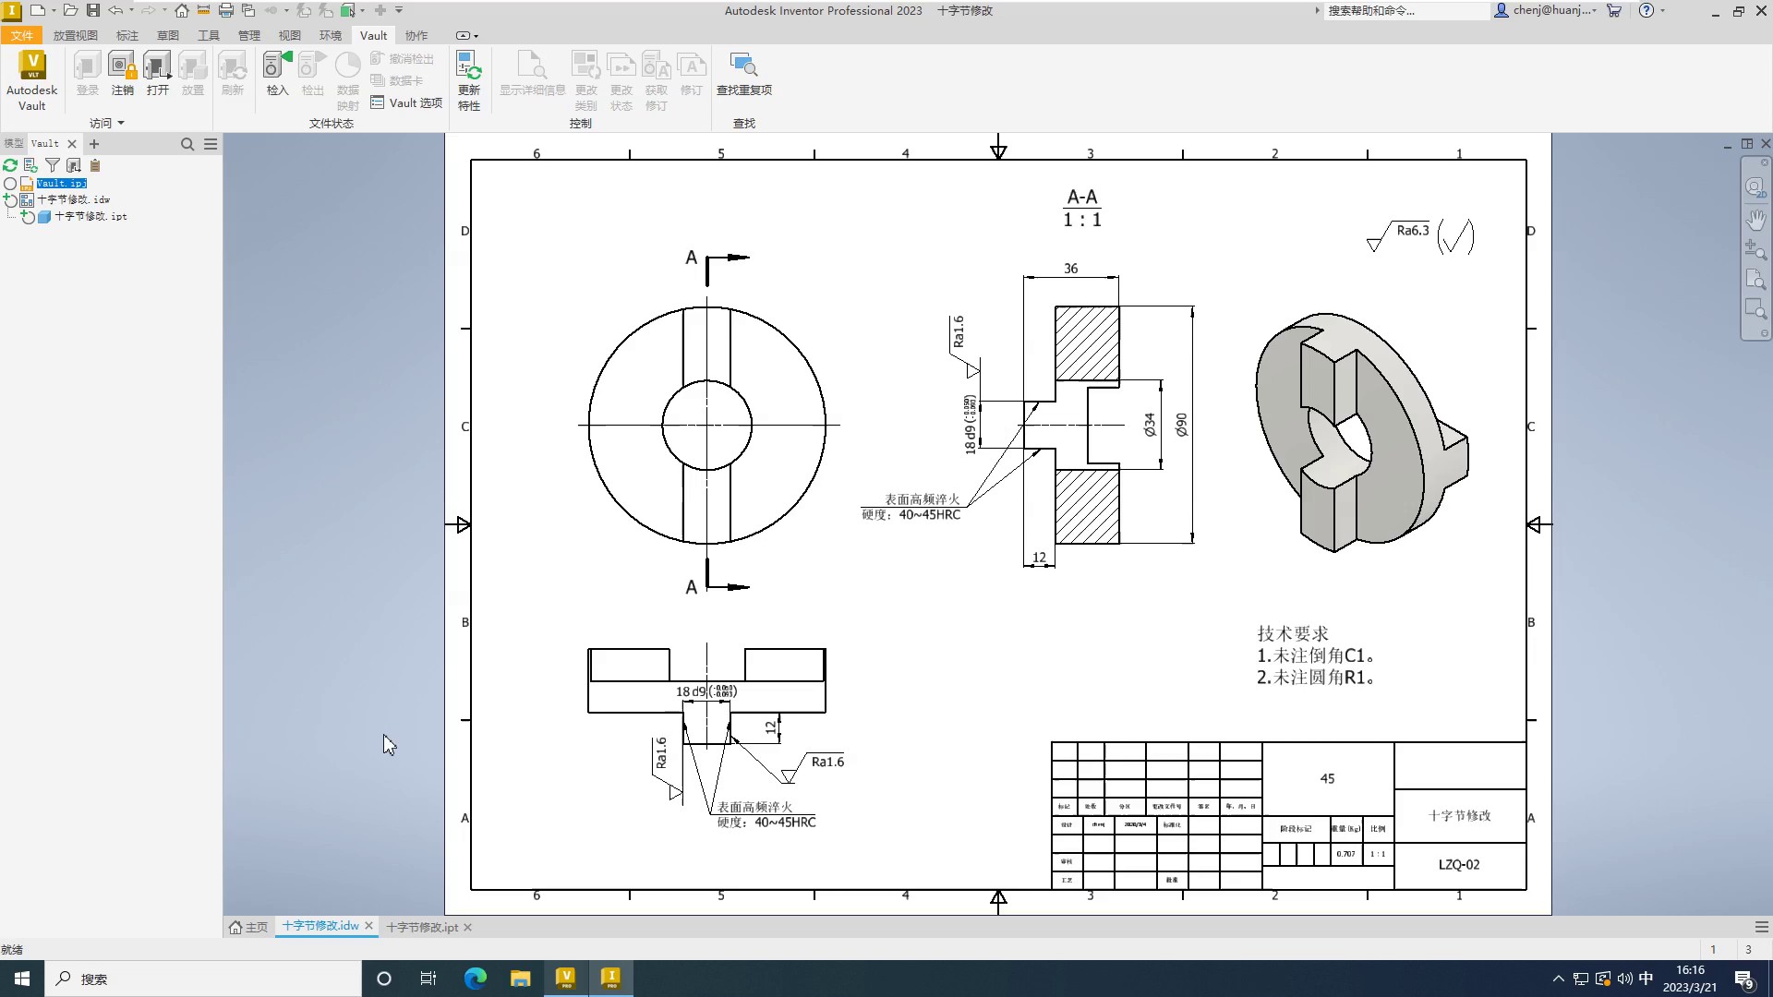Click the LZQ-02 title block cell
Image resolution: width=1773 pixels, height=997 pixels.
1459,865
